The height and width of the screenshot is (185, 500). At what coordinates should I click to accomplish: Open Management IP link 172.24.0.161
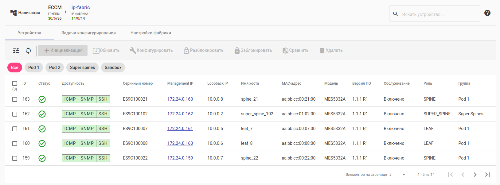pyautogui.click(x=180, y=129)
